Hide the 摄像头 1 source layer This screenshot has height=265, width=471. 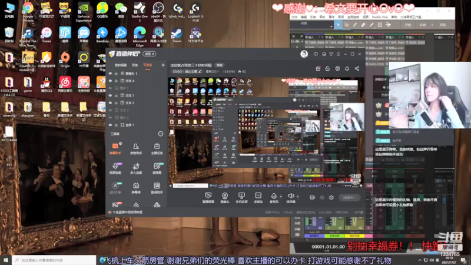pos(110,73)
